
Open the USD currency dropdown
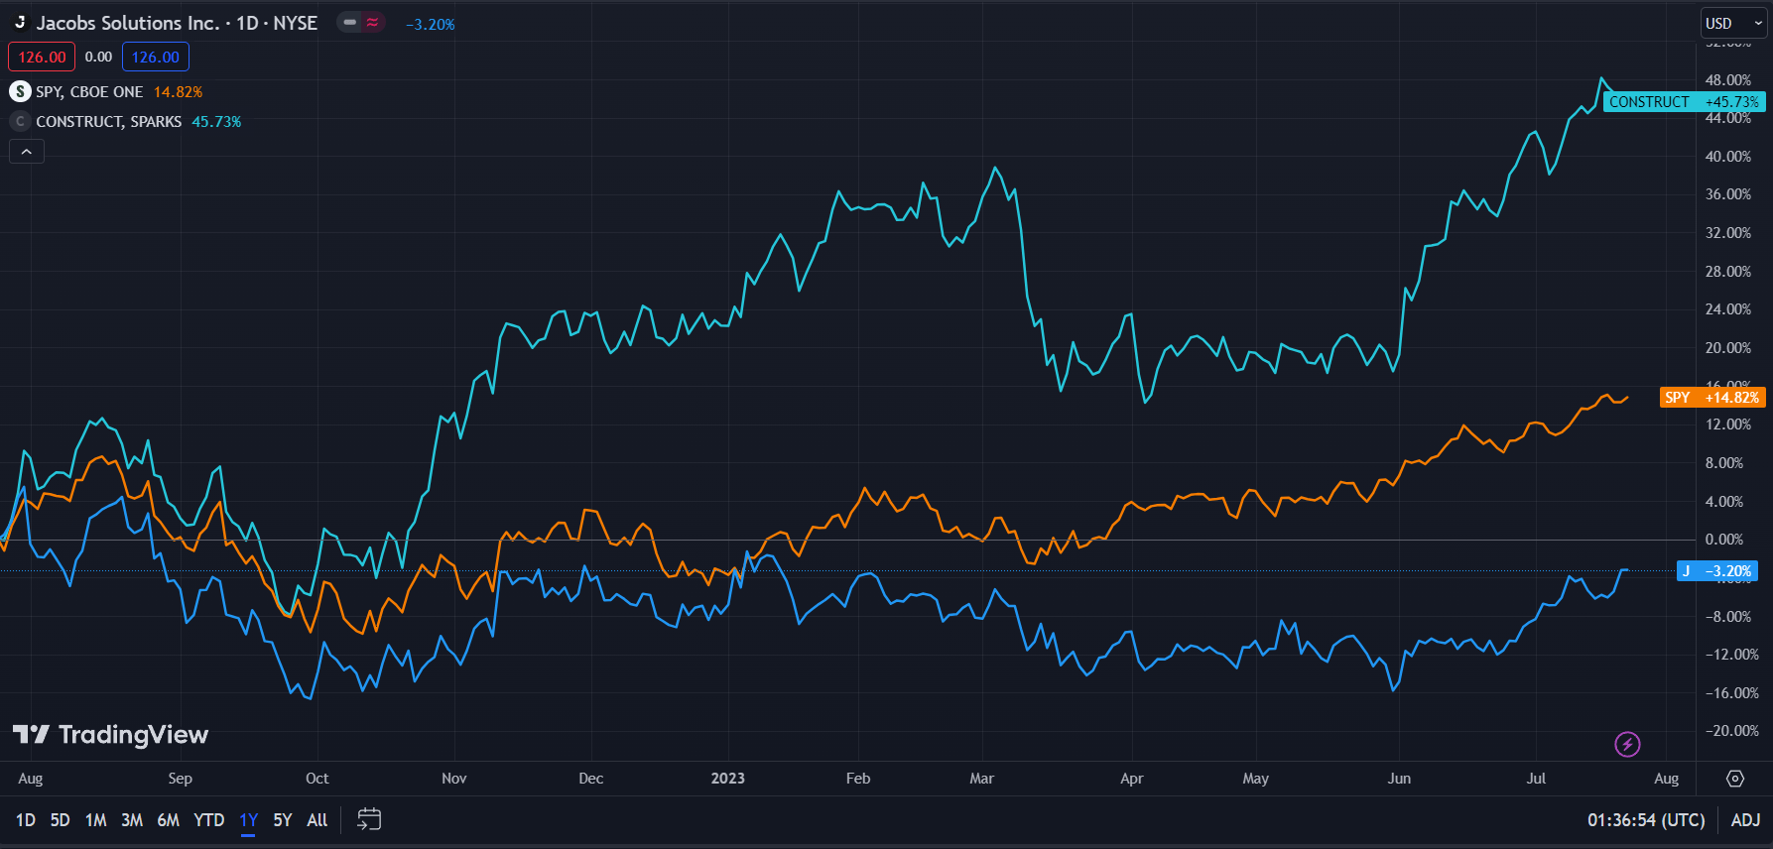1733,23
